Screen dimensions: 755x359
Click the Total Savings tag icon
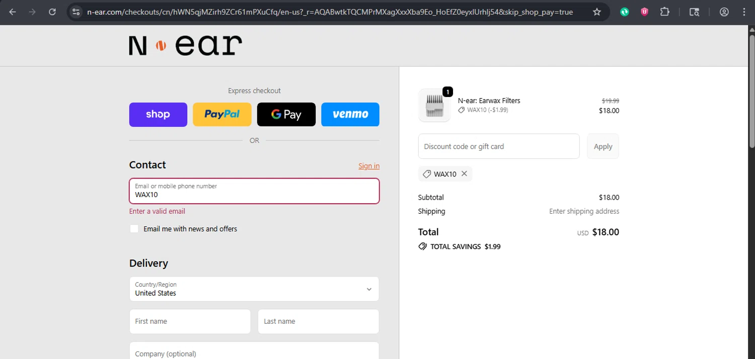point(422,246)
